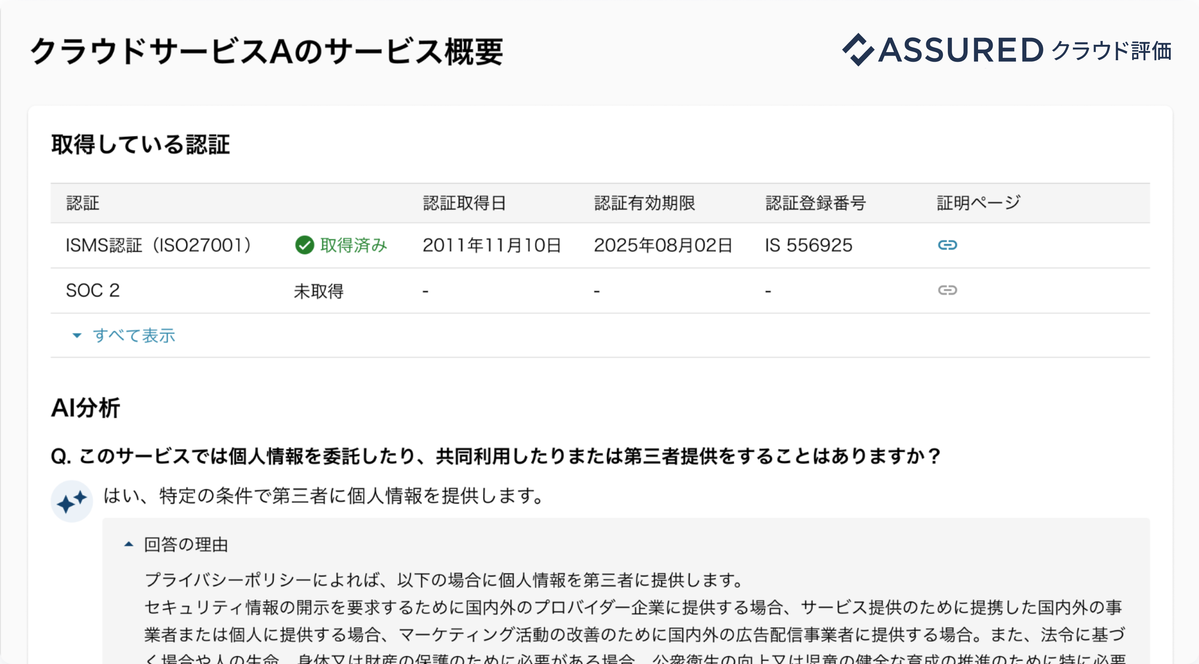Click the AI分析 section heading
This screenshot has height=664, width=1199.
click(86, 408)
